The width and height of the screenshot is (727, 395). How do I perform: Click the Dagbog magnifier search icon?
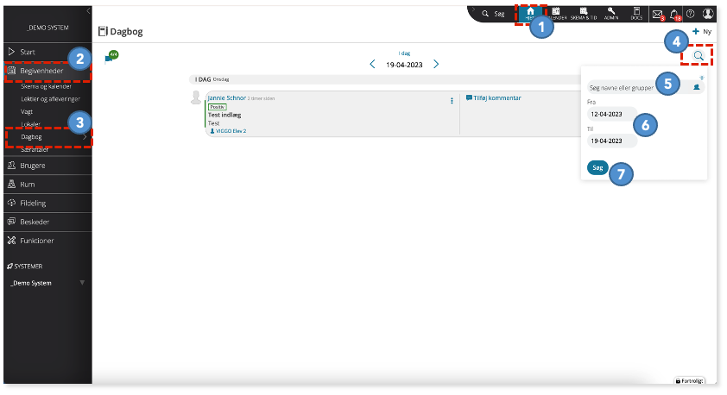699,56
